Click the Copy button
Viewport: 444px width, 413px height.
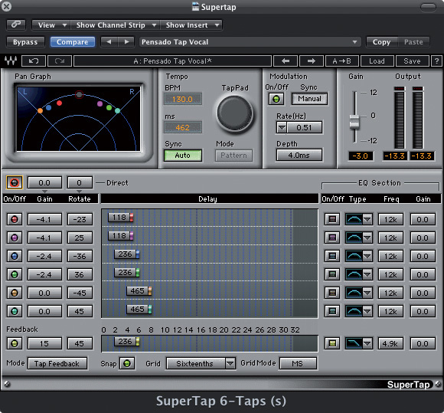[382, 42]
